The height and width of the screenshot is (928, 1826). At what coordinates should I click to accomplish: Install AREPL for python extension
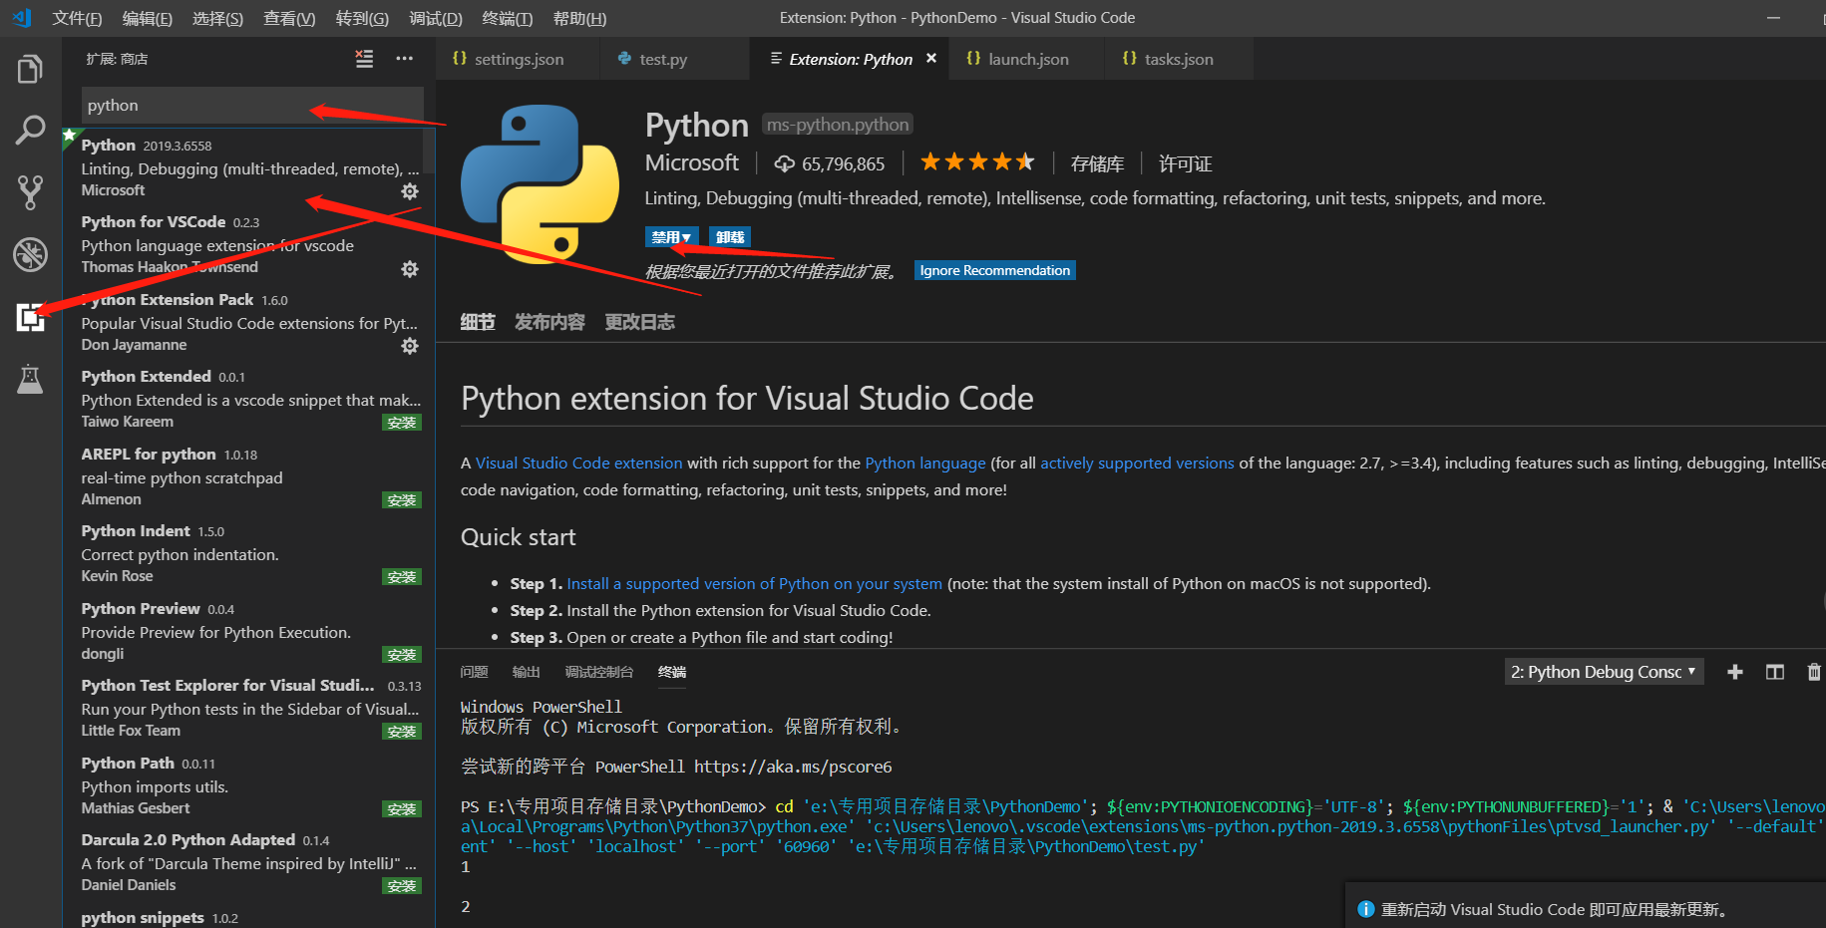point(402,500)
